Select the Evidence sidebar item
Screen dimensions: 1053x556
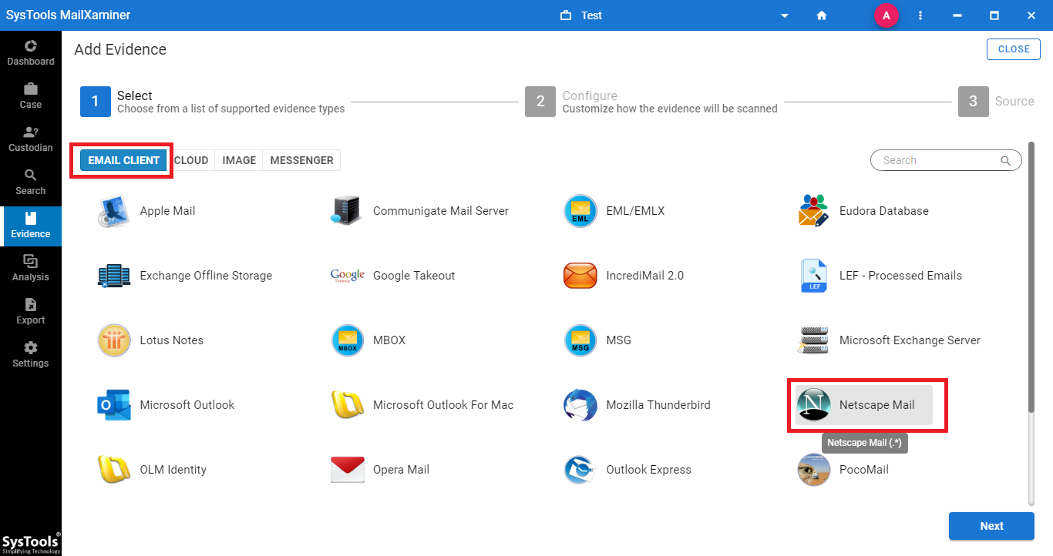[x=31, y=225]
